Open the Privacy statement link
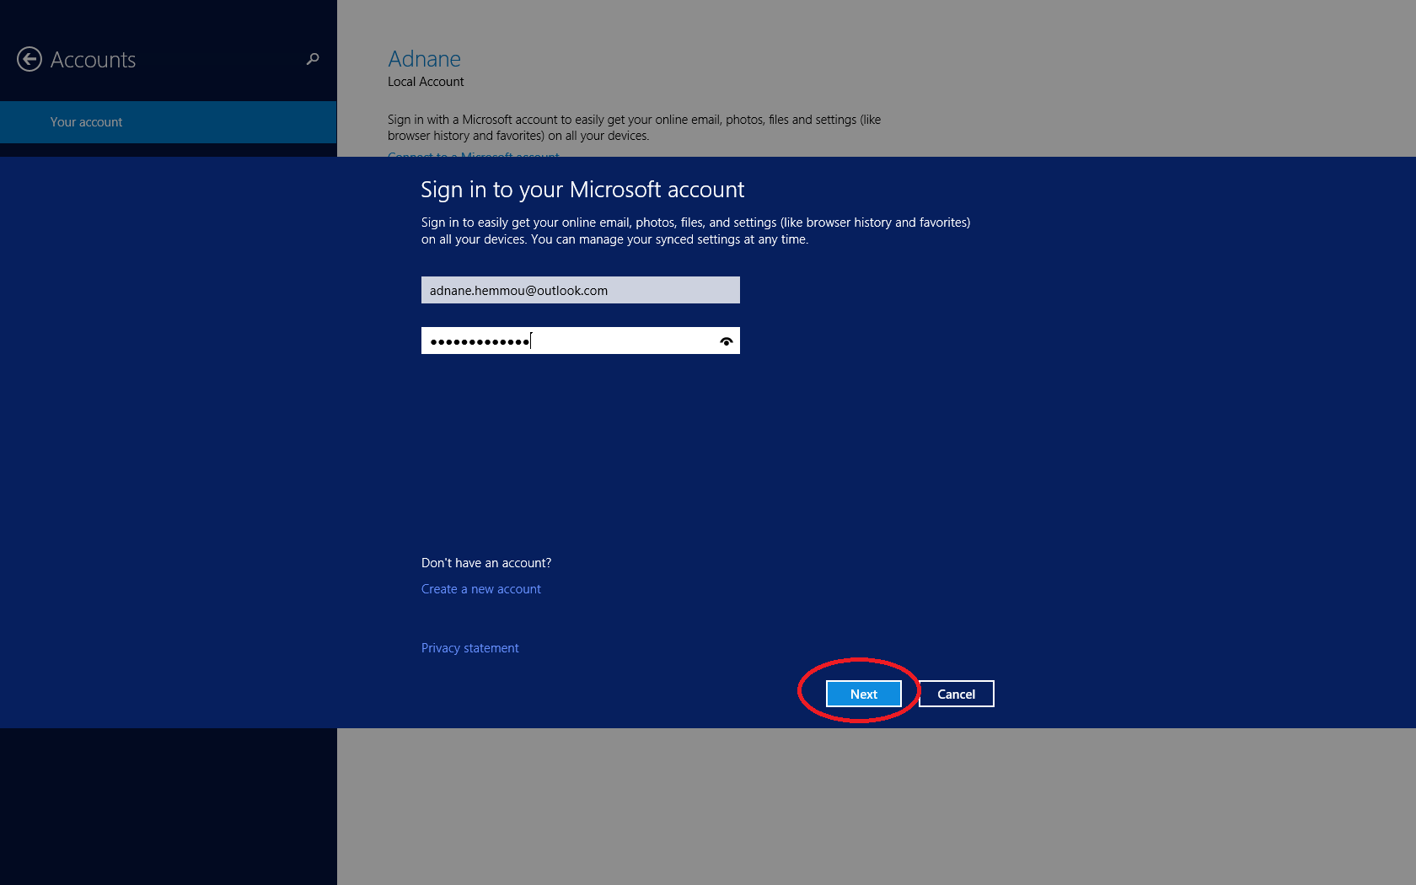Image resolution: width=1416 pixels, height=885 pixels. pyautogui.click(x=470, y=648)
